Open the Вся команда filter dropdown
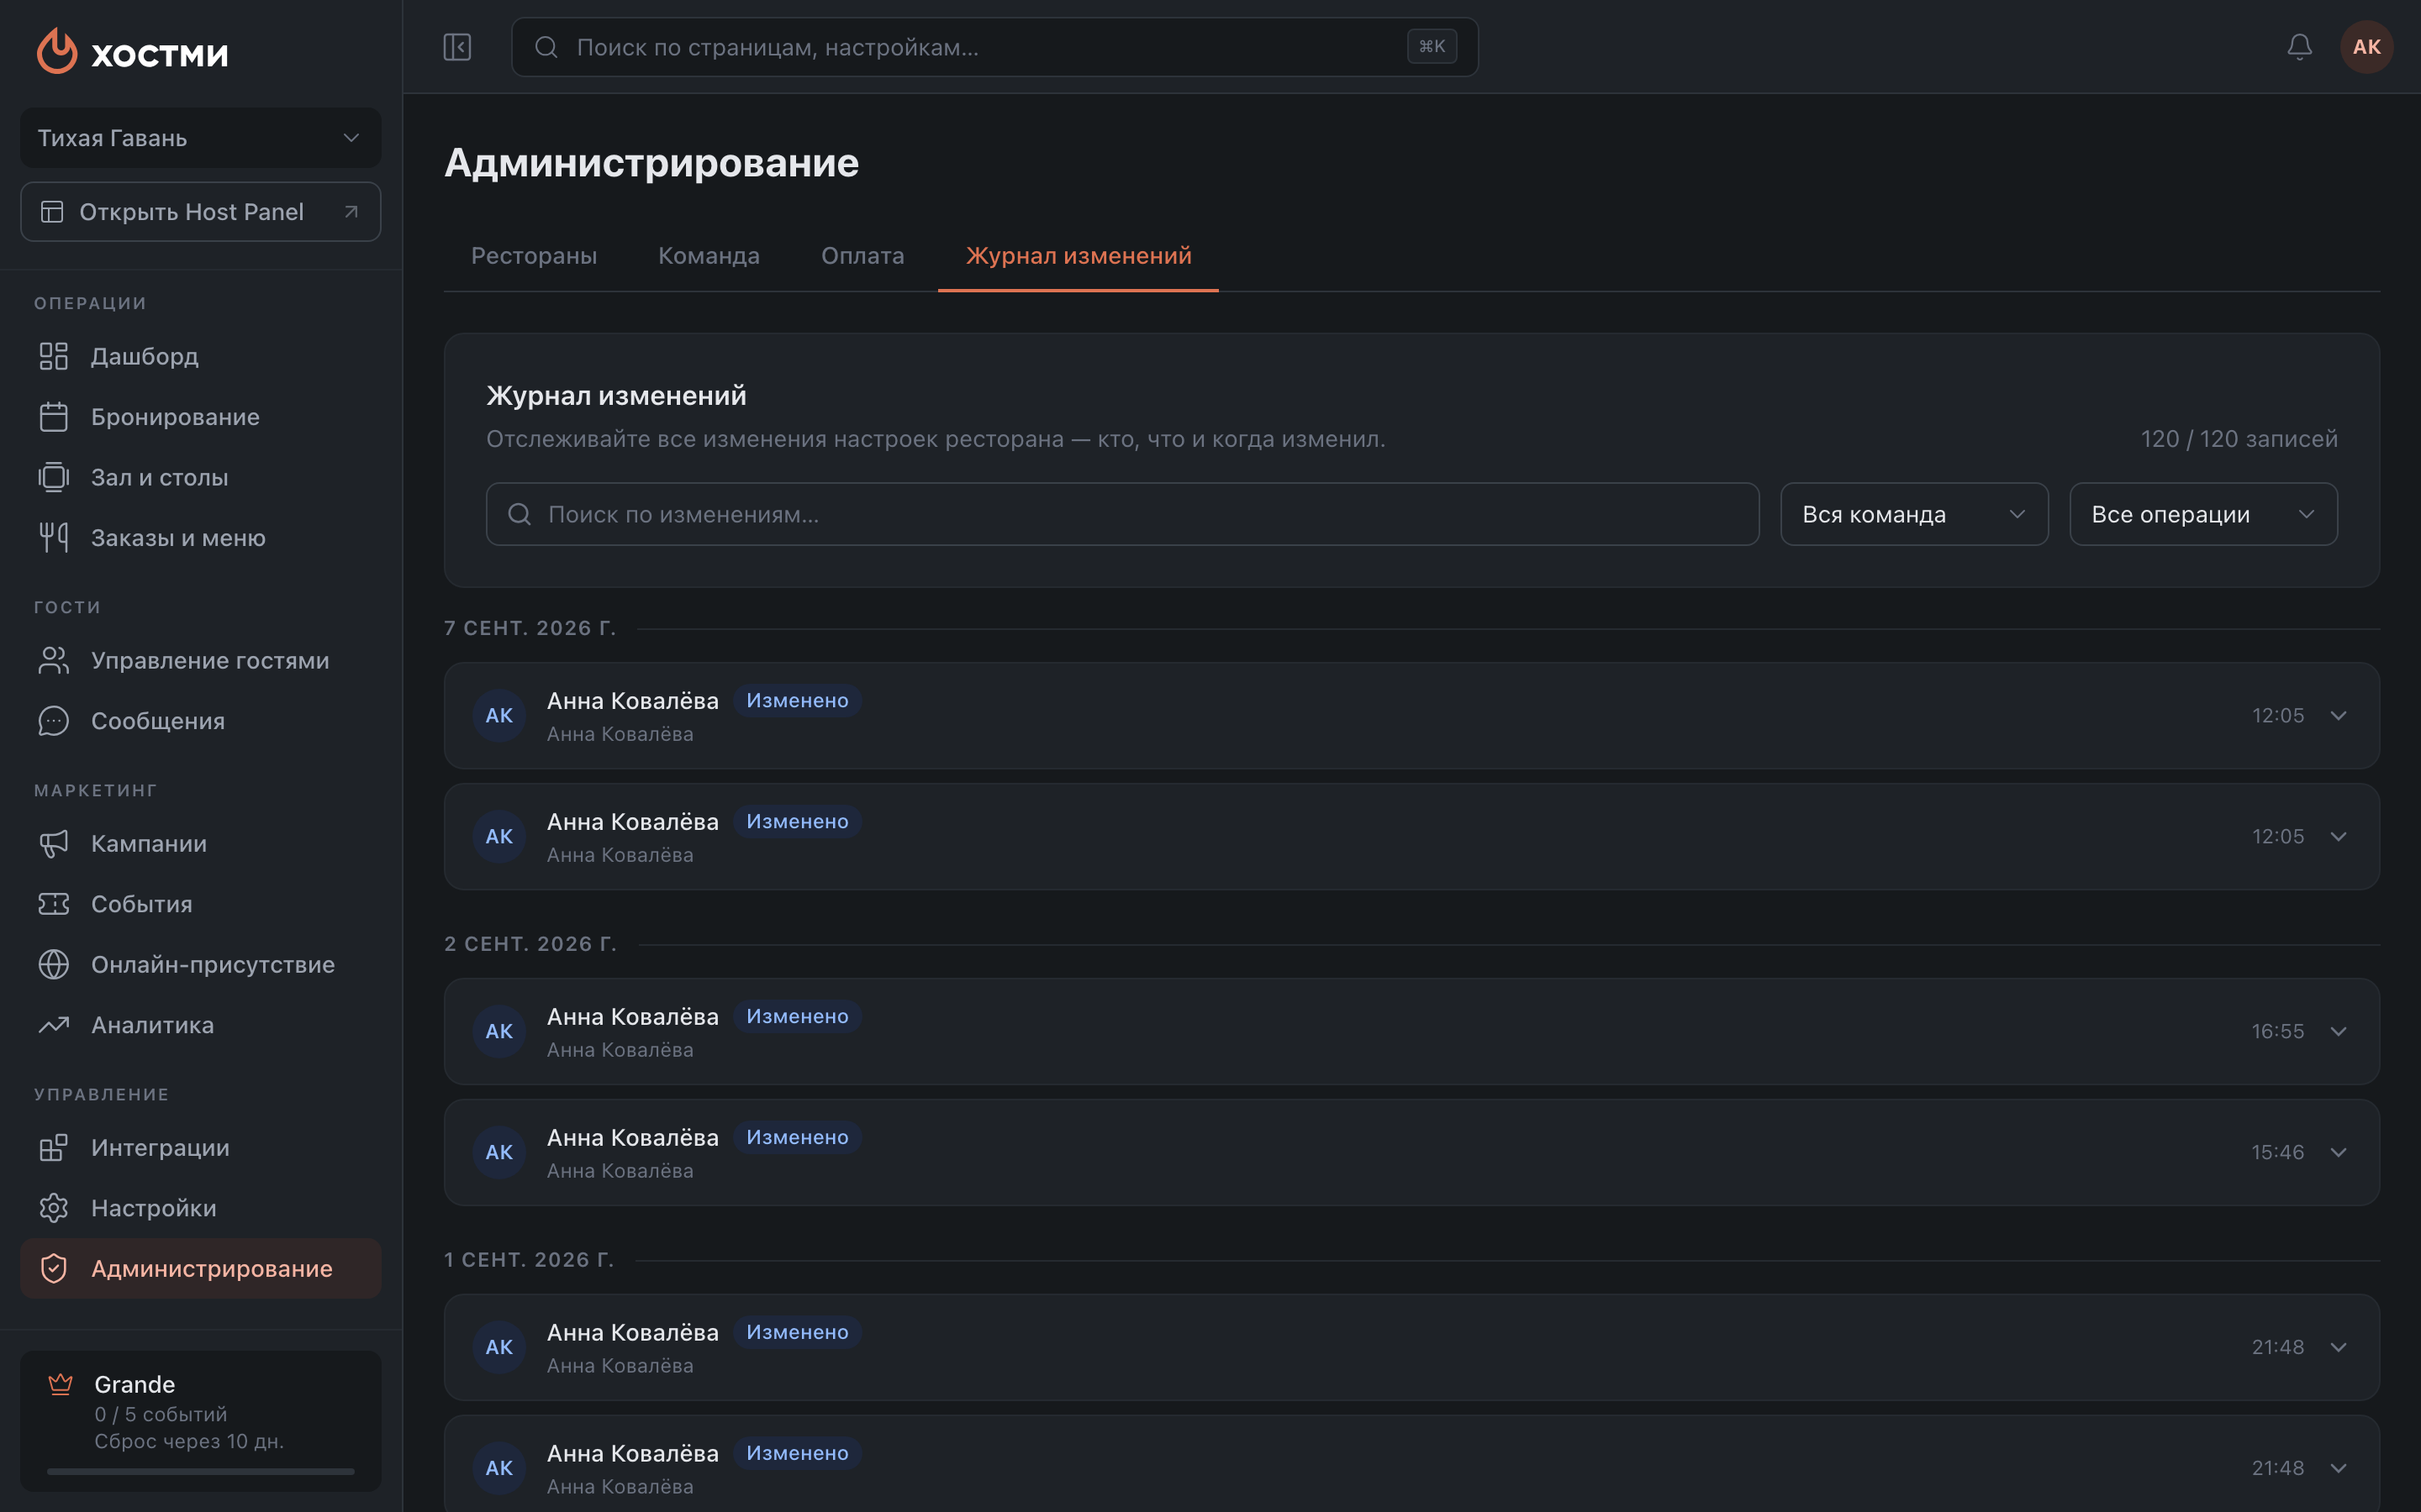The image size is (2421, 1512). click(1914, 514)
